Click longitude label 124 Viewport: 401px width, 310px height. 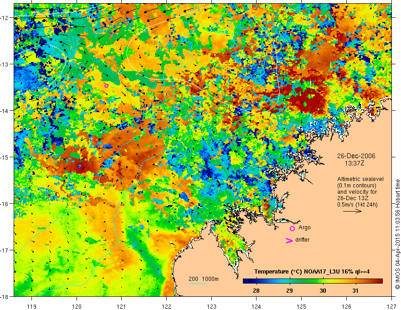[257, 306]
